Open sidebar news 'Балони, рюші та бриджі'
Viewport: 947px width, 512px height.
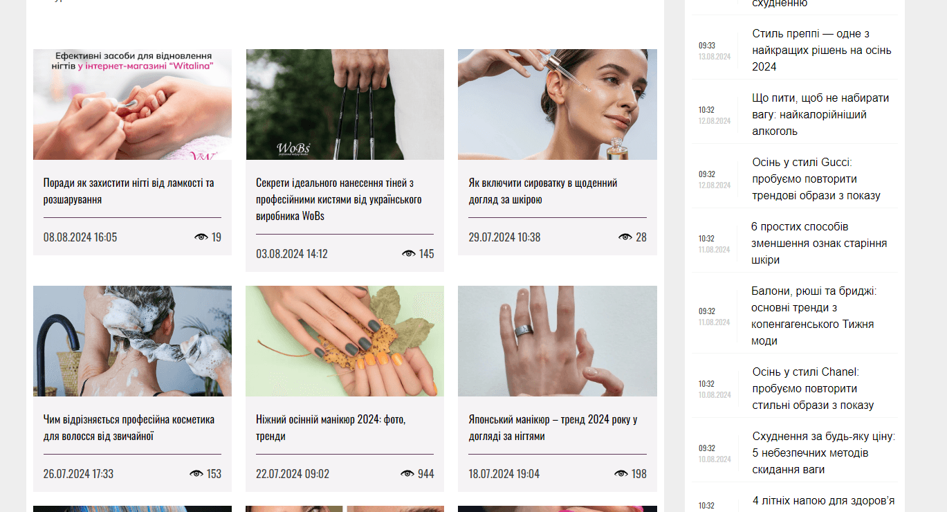click(x=814, y=316)
